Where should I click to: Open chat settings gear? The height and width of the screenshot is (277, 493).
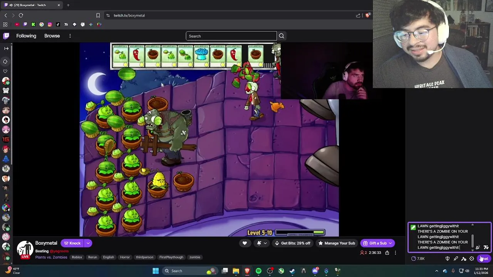pos(472,259)
